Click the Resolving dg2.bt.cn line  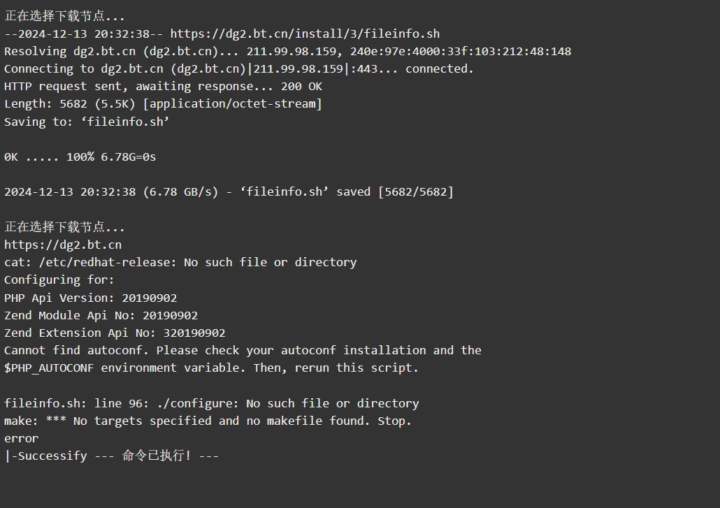pyautogui.click(x=288, y=52)
